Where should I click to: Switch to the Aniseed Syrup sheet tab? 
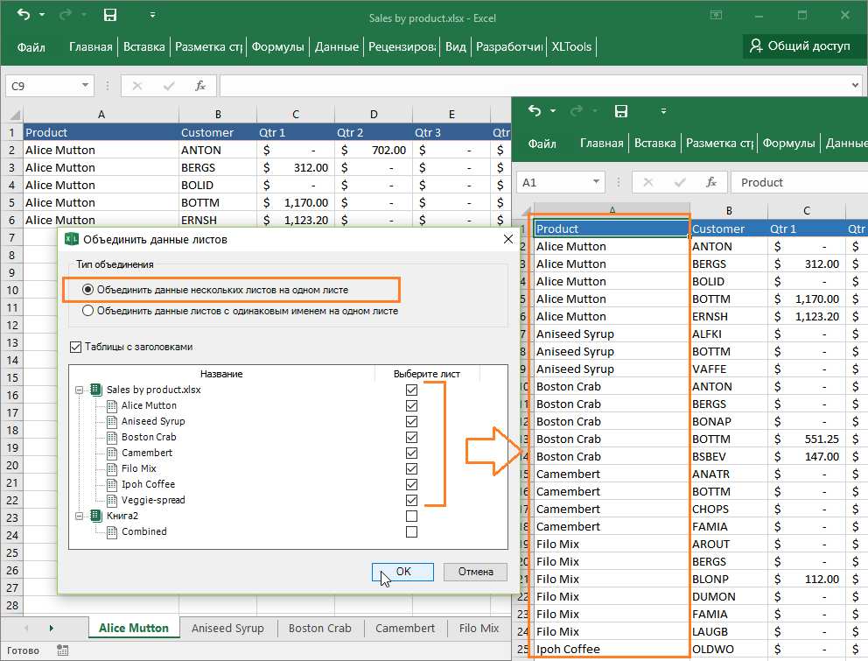[x=227, y=628]
